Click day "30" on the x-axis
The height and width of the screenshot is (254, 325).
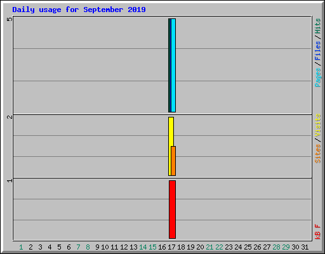point(295,247)
